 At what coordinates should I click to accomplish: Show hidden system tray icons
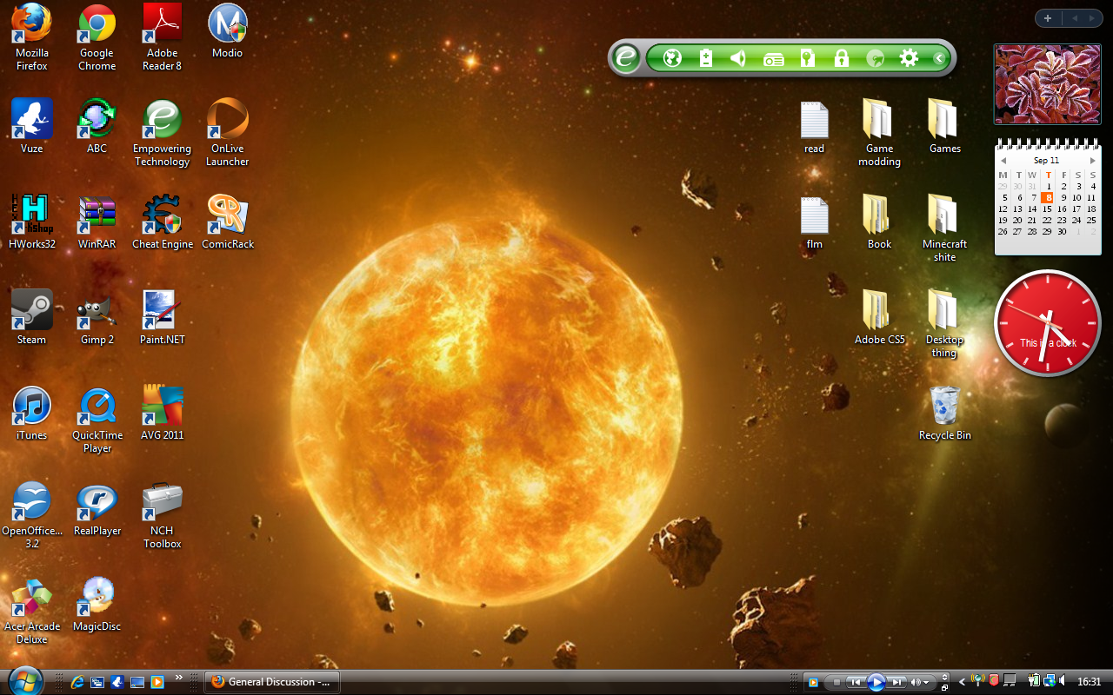click(962, 682)
